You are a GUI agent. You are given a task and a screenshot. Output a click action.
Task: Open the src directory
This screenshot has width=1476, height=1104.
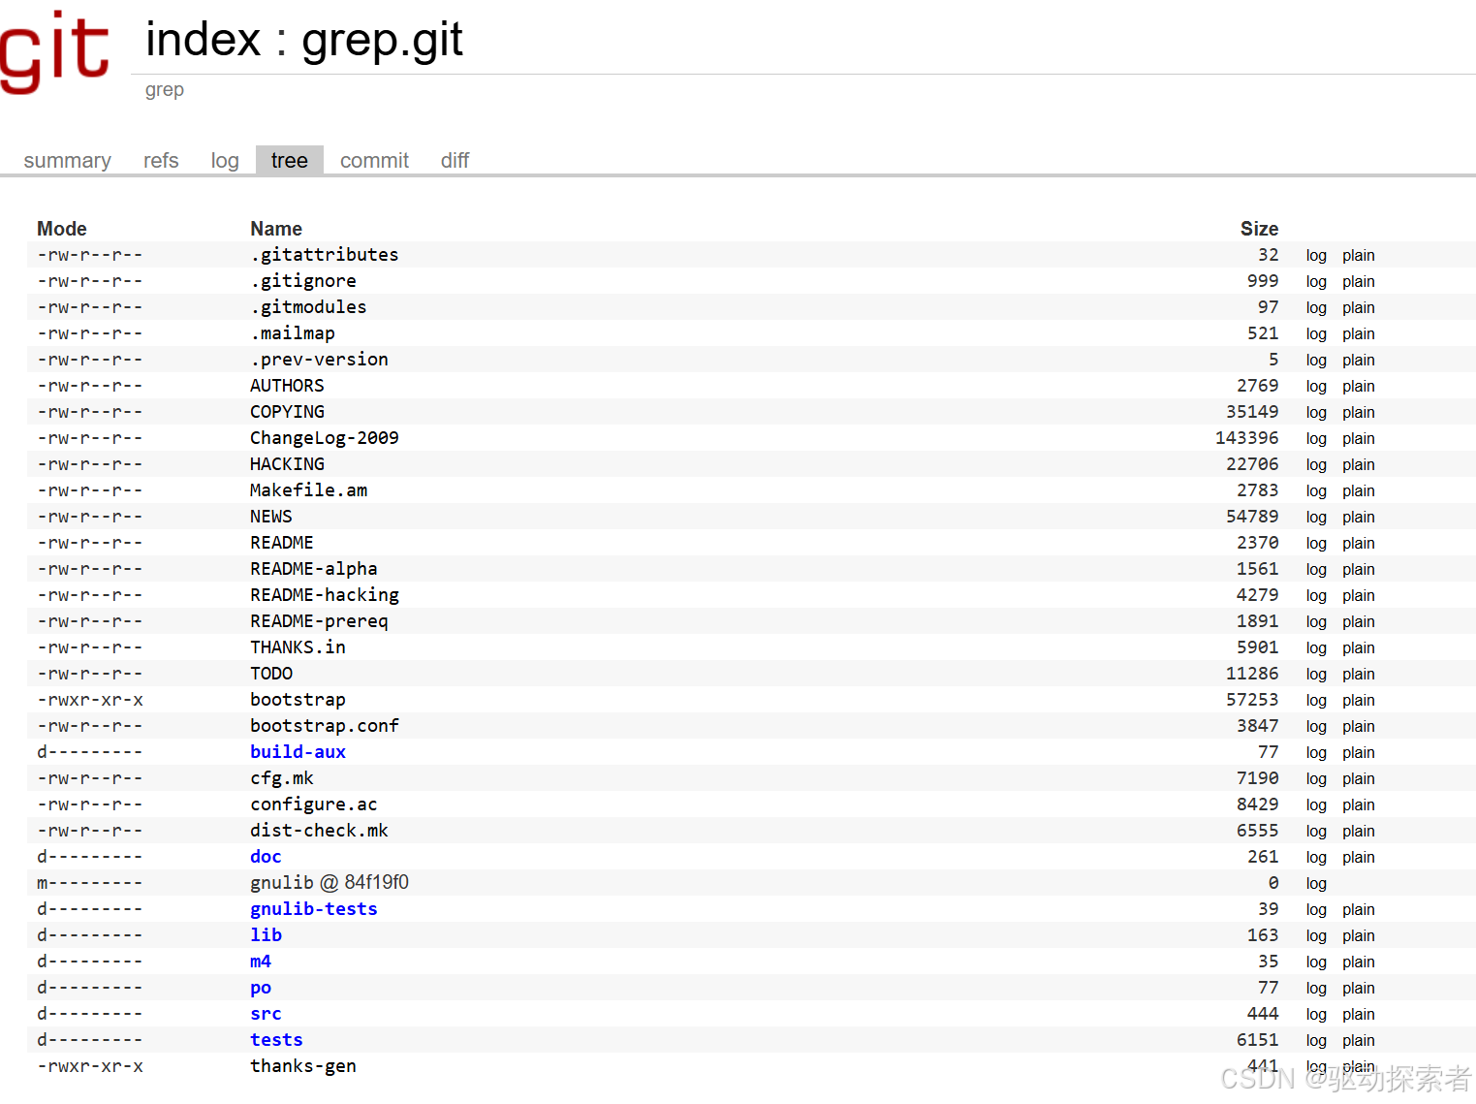[265, 1013]
